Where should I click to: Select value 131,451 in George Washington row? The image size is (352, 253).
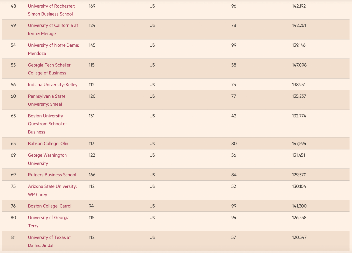(x=298, y=155)
